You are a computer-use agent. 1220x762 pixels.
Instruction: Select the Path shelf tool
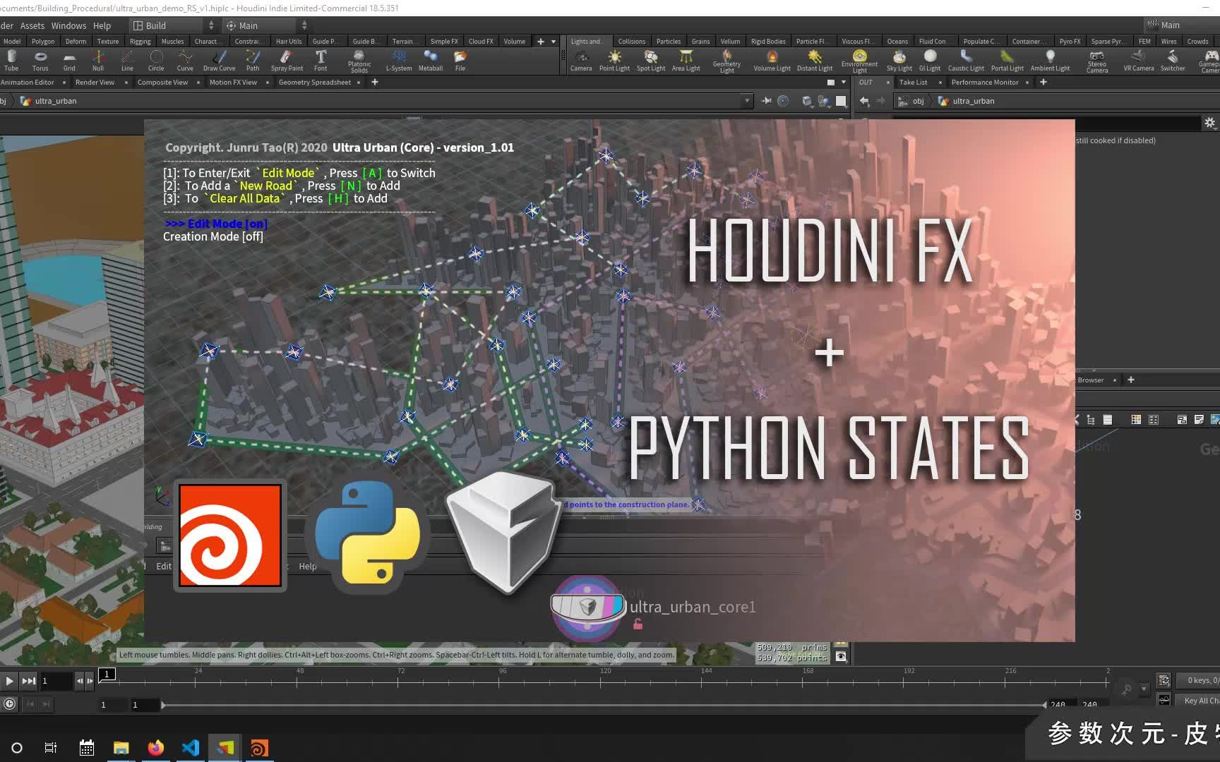[x=253, y=61]
